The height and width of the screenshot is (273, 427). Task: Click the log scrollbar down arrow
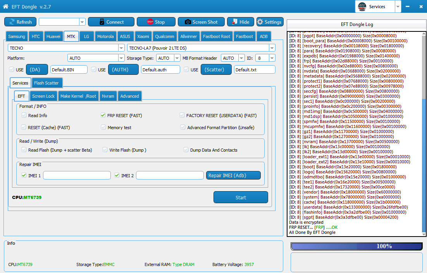coord(424,234)
